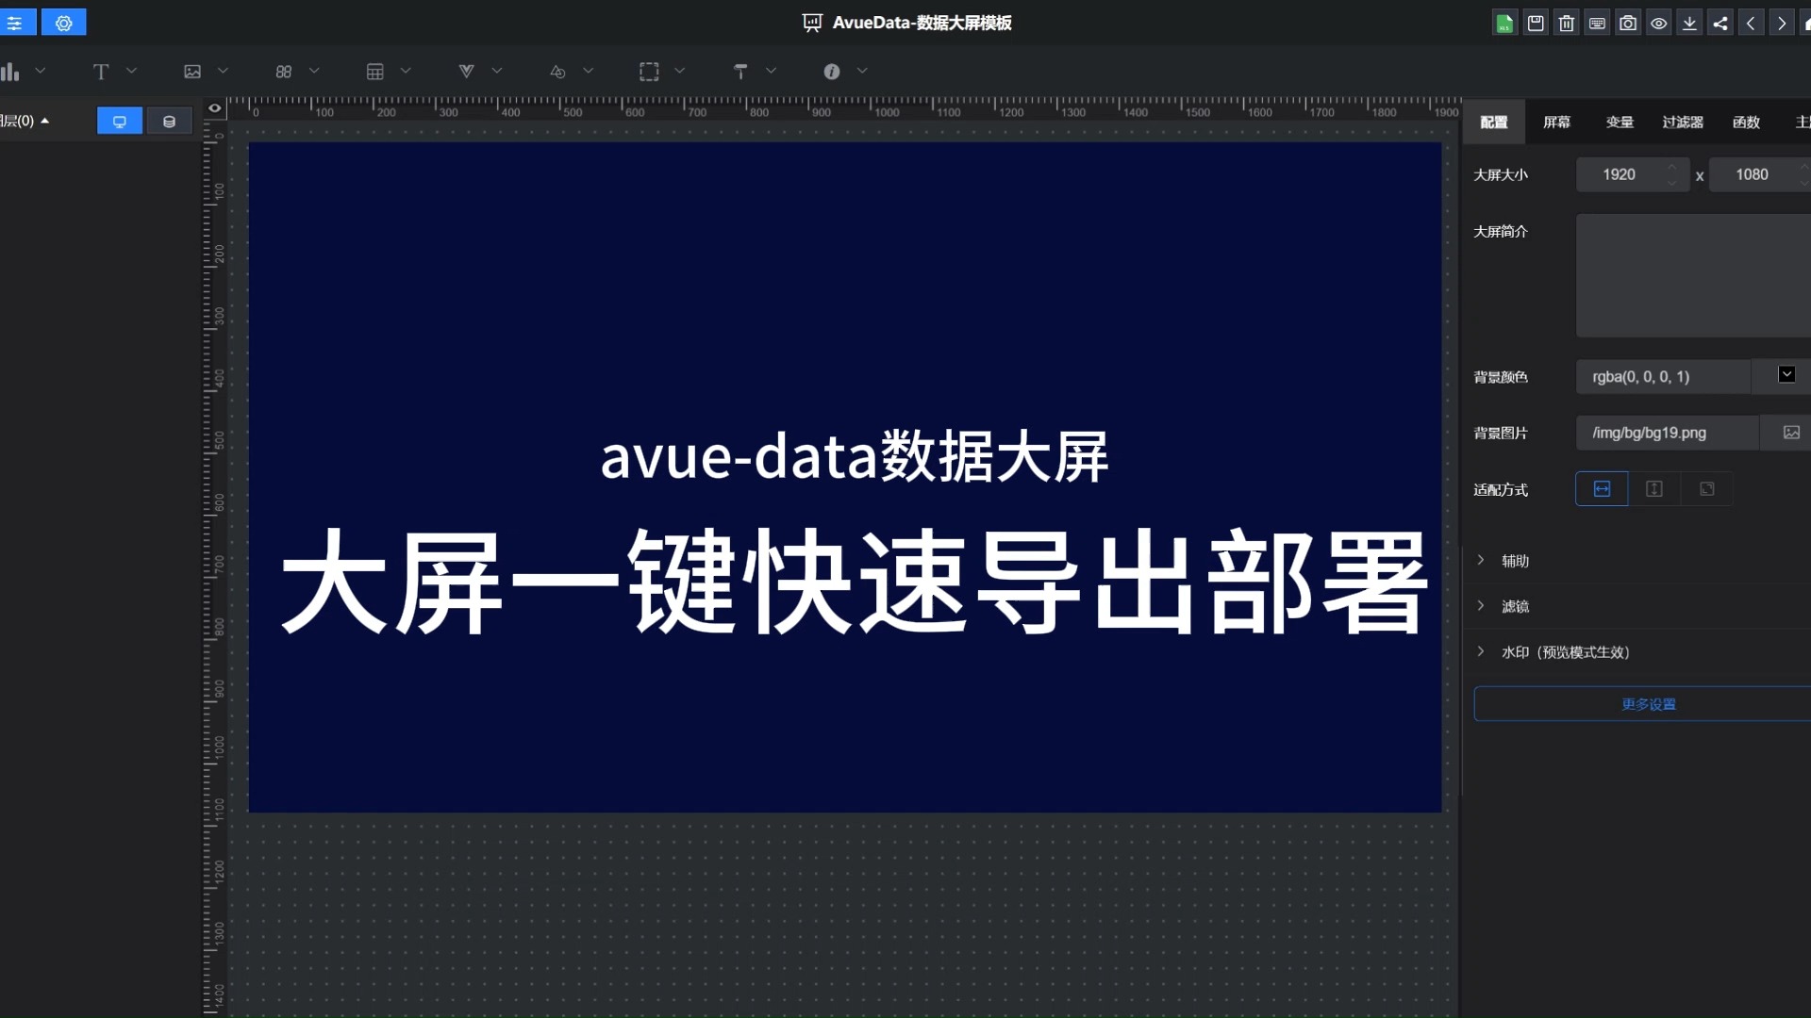Viewport: 1811px width, 1018px height.
Task: Click the rgba(0, 0, 0, 1) color field
Action: [x=1663, y=377]
